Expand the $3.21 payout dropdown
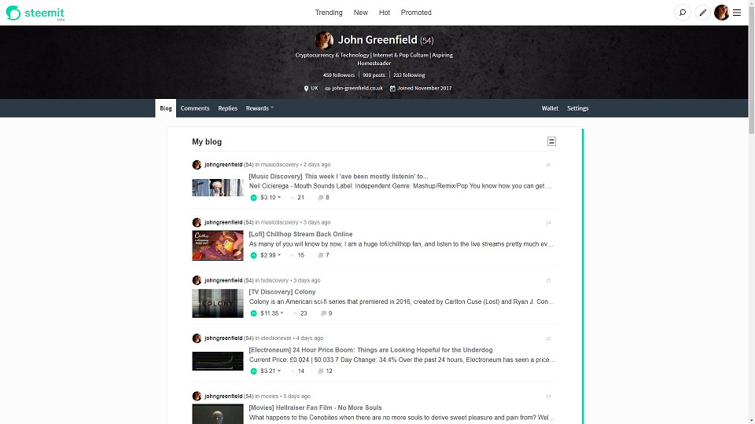Image resolution: width=755 pixels, height=424 pixels. click(x=271, y=371)
